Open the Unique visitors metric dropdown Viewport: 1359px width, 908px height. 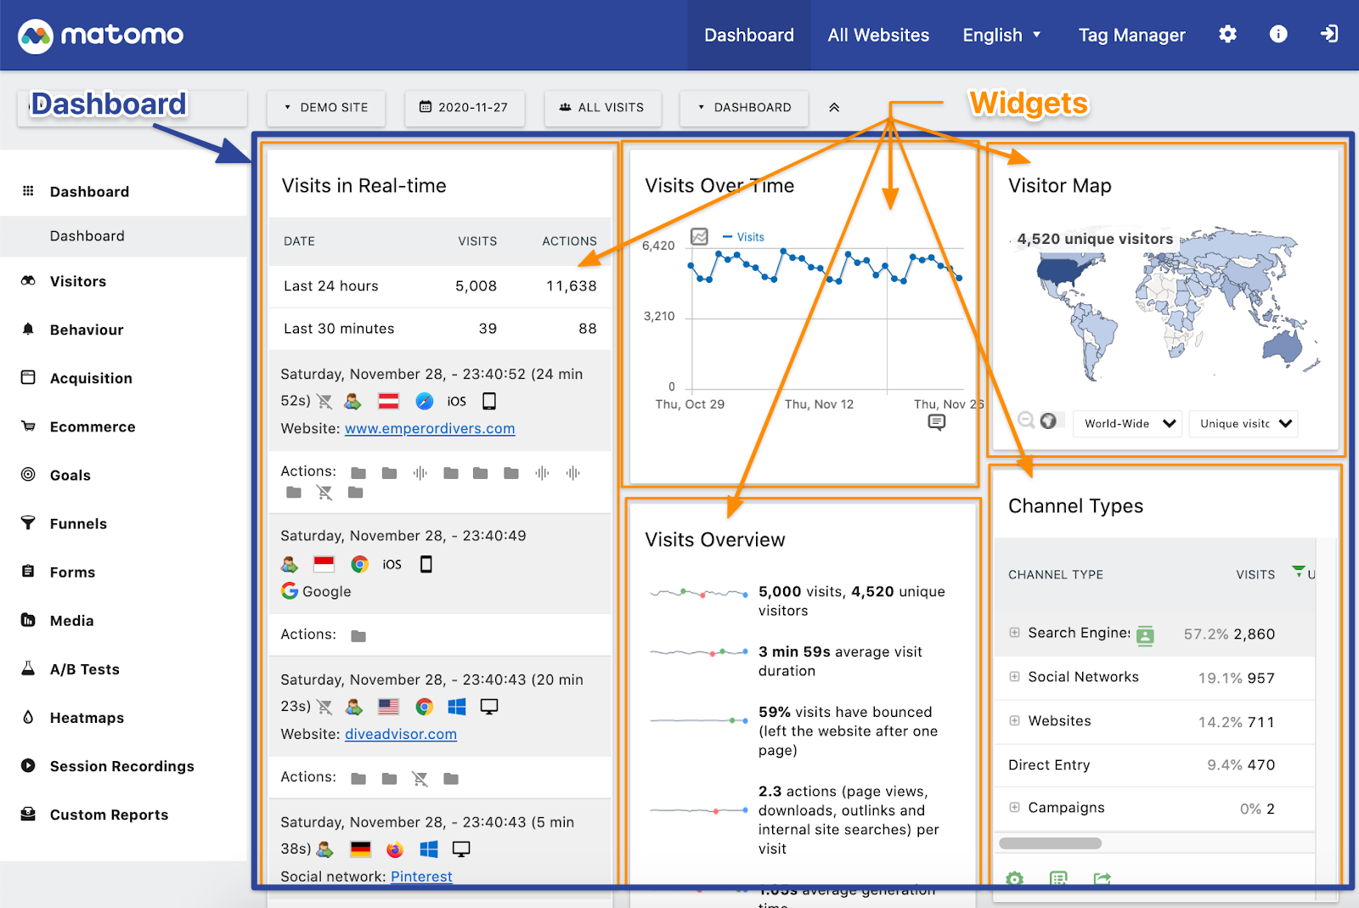coord(1243,423)
